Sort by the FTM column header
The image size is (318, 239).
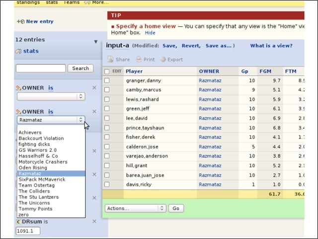(291, 71)
